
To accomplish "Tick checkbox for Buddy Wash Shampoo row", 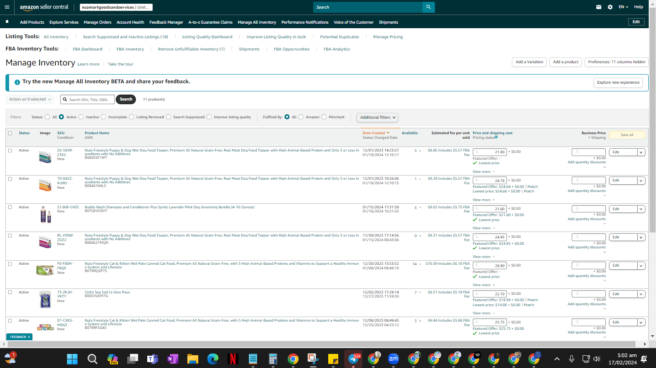I will [10, 207].
